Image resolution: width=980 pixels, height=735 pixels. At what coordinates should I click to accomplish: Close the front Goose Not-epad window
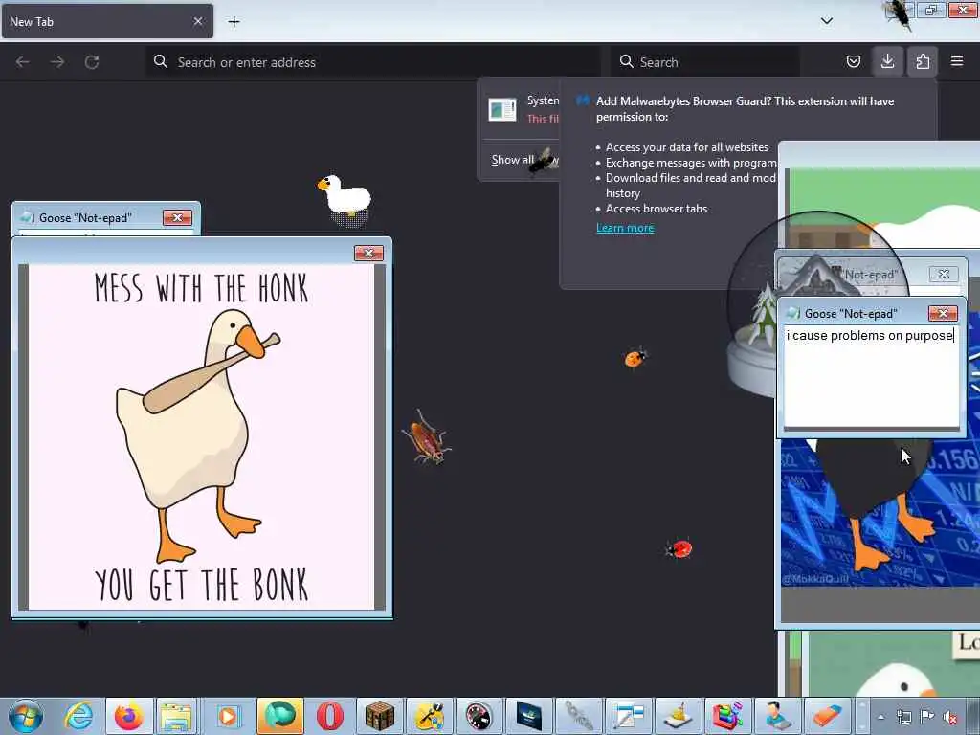click(943, 313)
